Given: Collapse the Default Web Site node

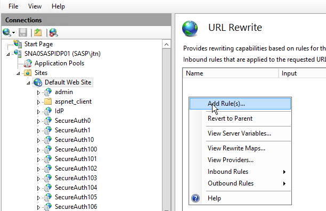Looking at the screenshot, I should [28, 83].
